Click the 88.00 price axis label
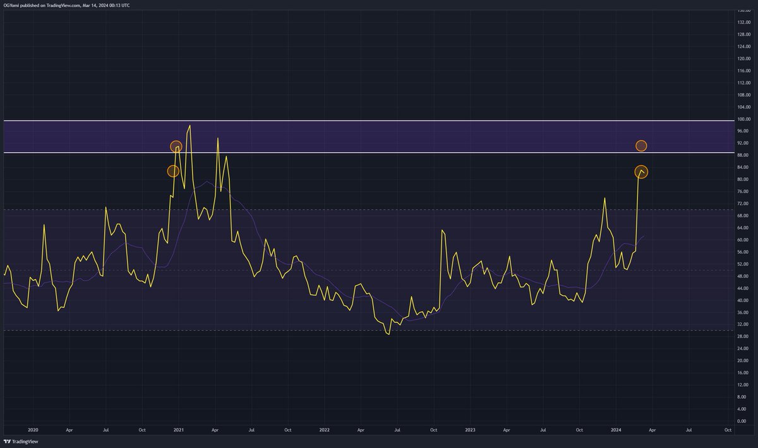This screenshot has height=448, width=758. click(744, 155)
